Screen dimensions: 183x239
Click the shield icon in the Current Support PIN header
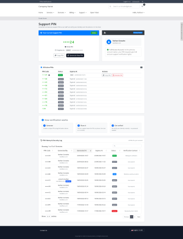41,33
